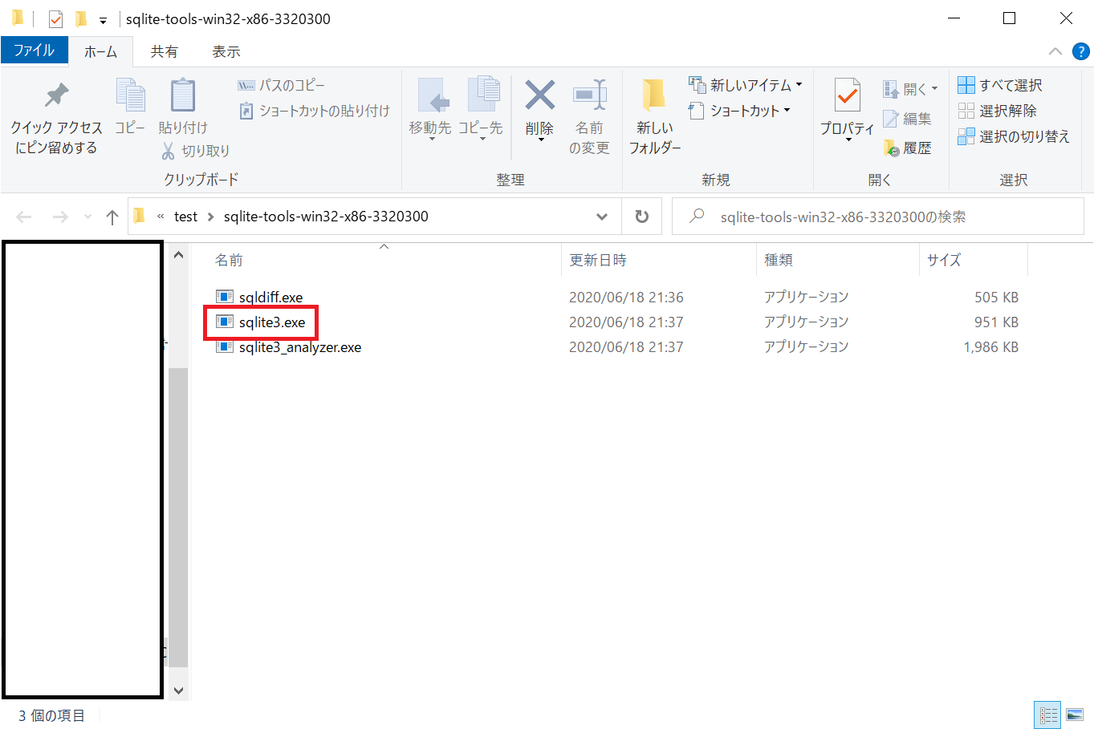Go up one folder level

[112, 217]
